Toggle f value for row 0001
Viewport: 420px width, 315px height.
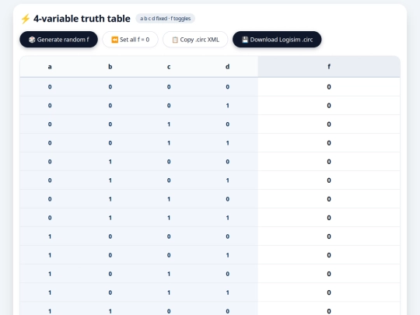point(329,106)
